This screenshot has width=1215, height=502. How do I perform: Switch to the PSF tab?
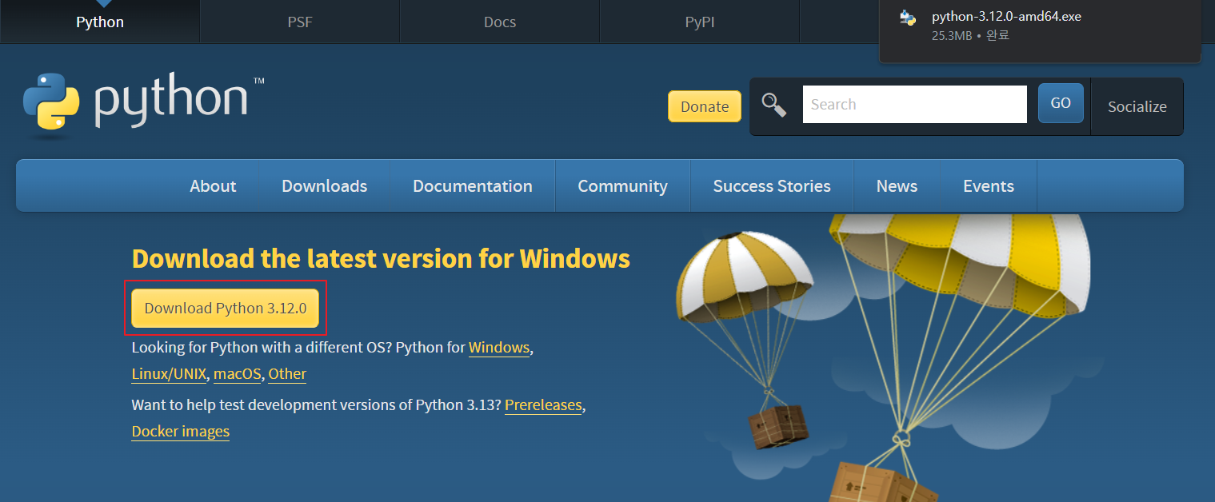(x=300, y=22)
